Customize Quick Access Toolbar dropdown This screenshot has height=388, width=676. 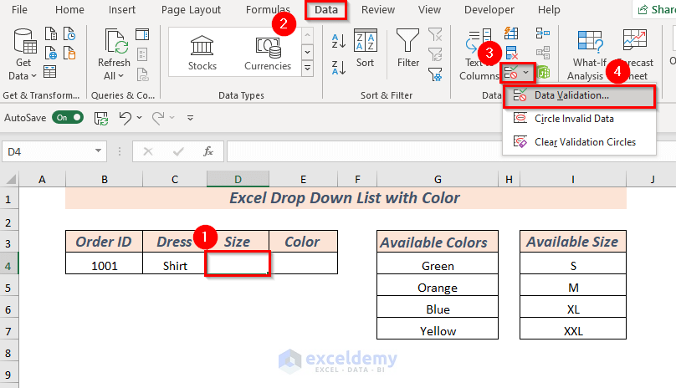point(190,118)
